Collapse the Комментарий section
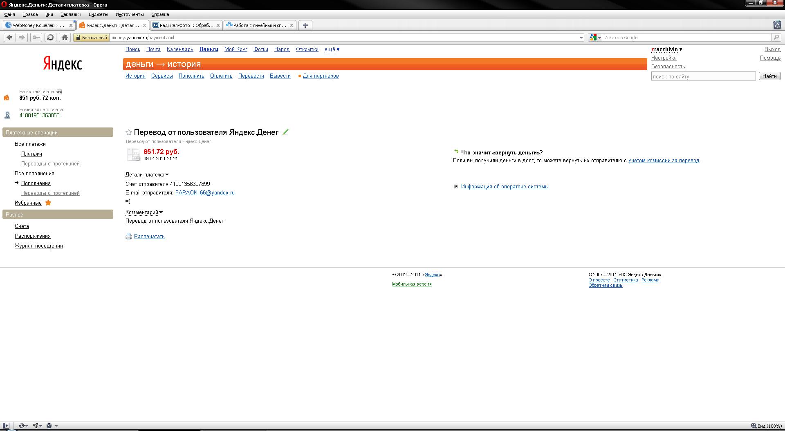This screenshot has height=431, width=785. (x=144, y=212)
